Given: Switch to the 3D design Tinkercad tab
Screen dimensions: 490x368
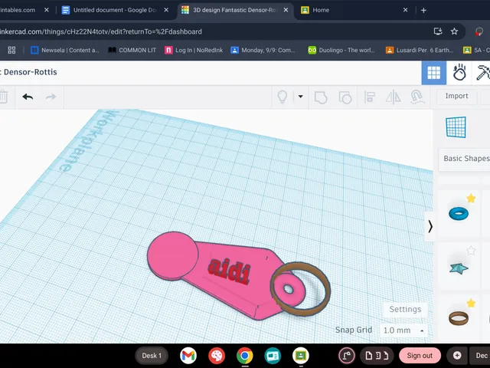Looking at the screenshot, I should (x=235, y=10).
